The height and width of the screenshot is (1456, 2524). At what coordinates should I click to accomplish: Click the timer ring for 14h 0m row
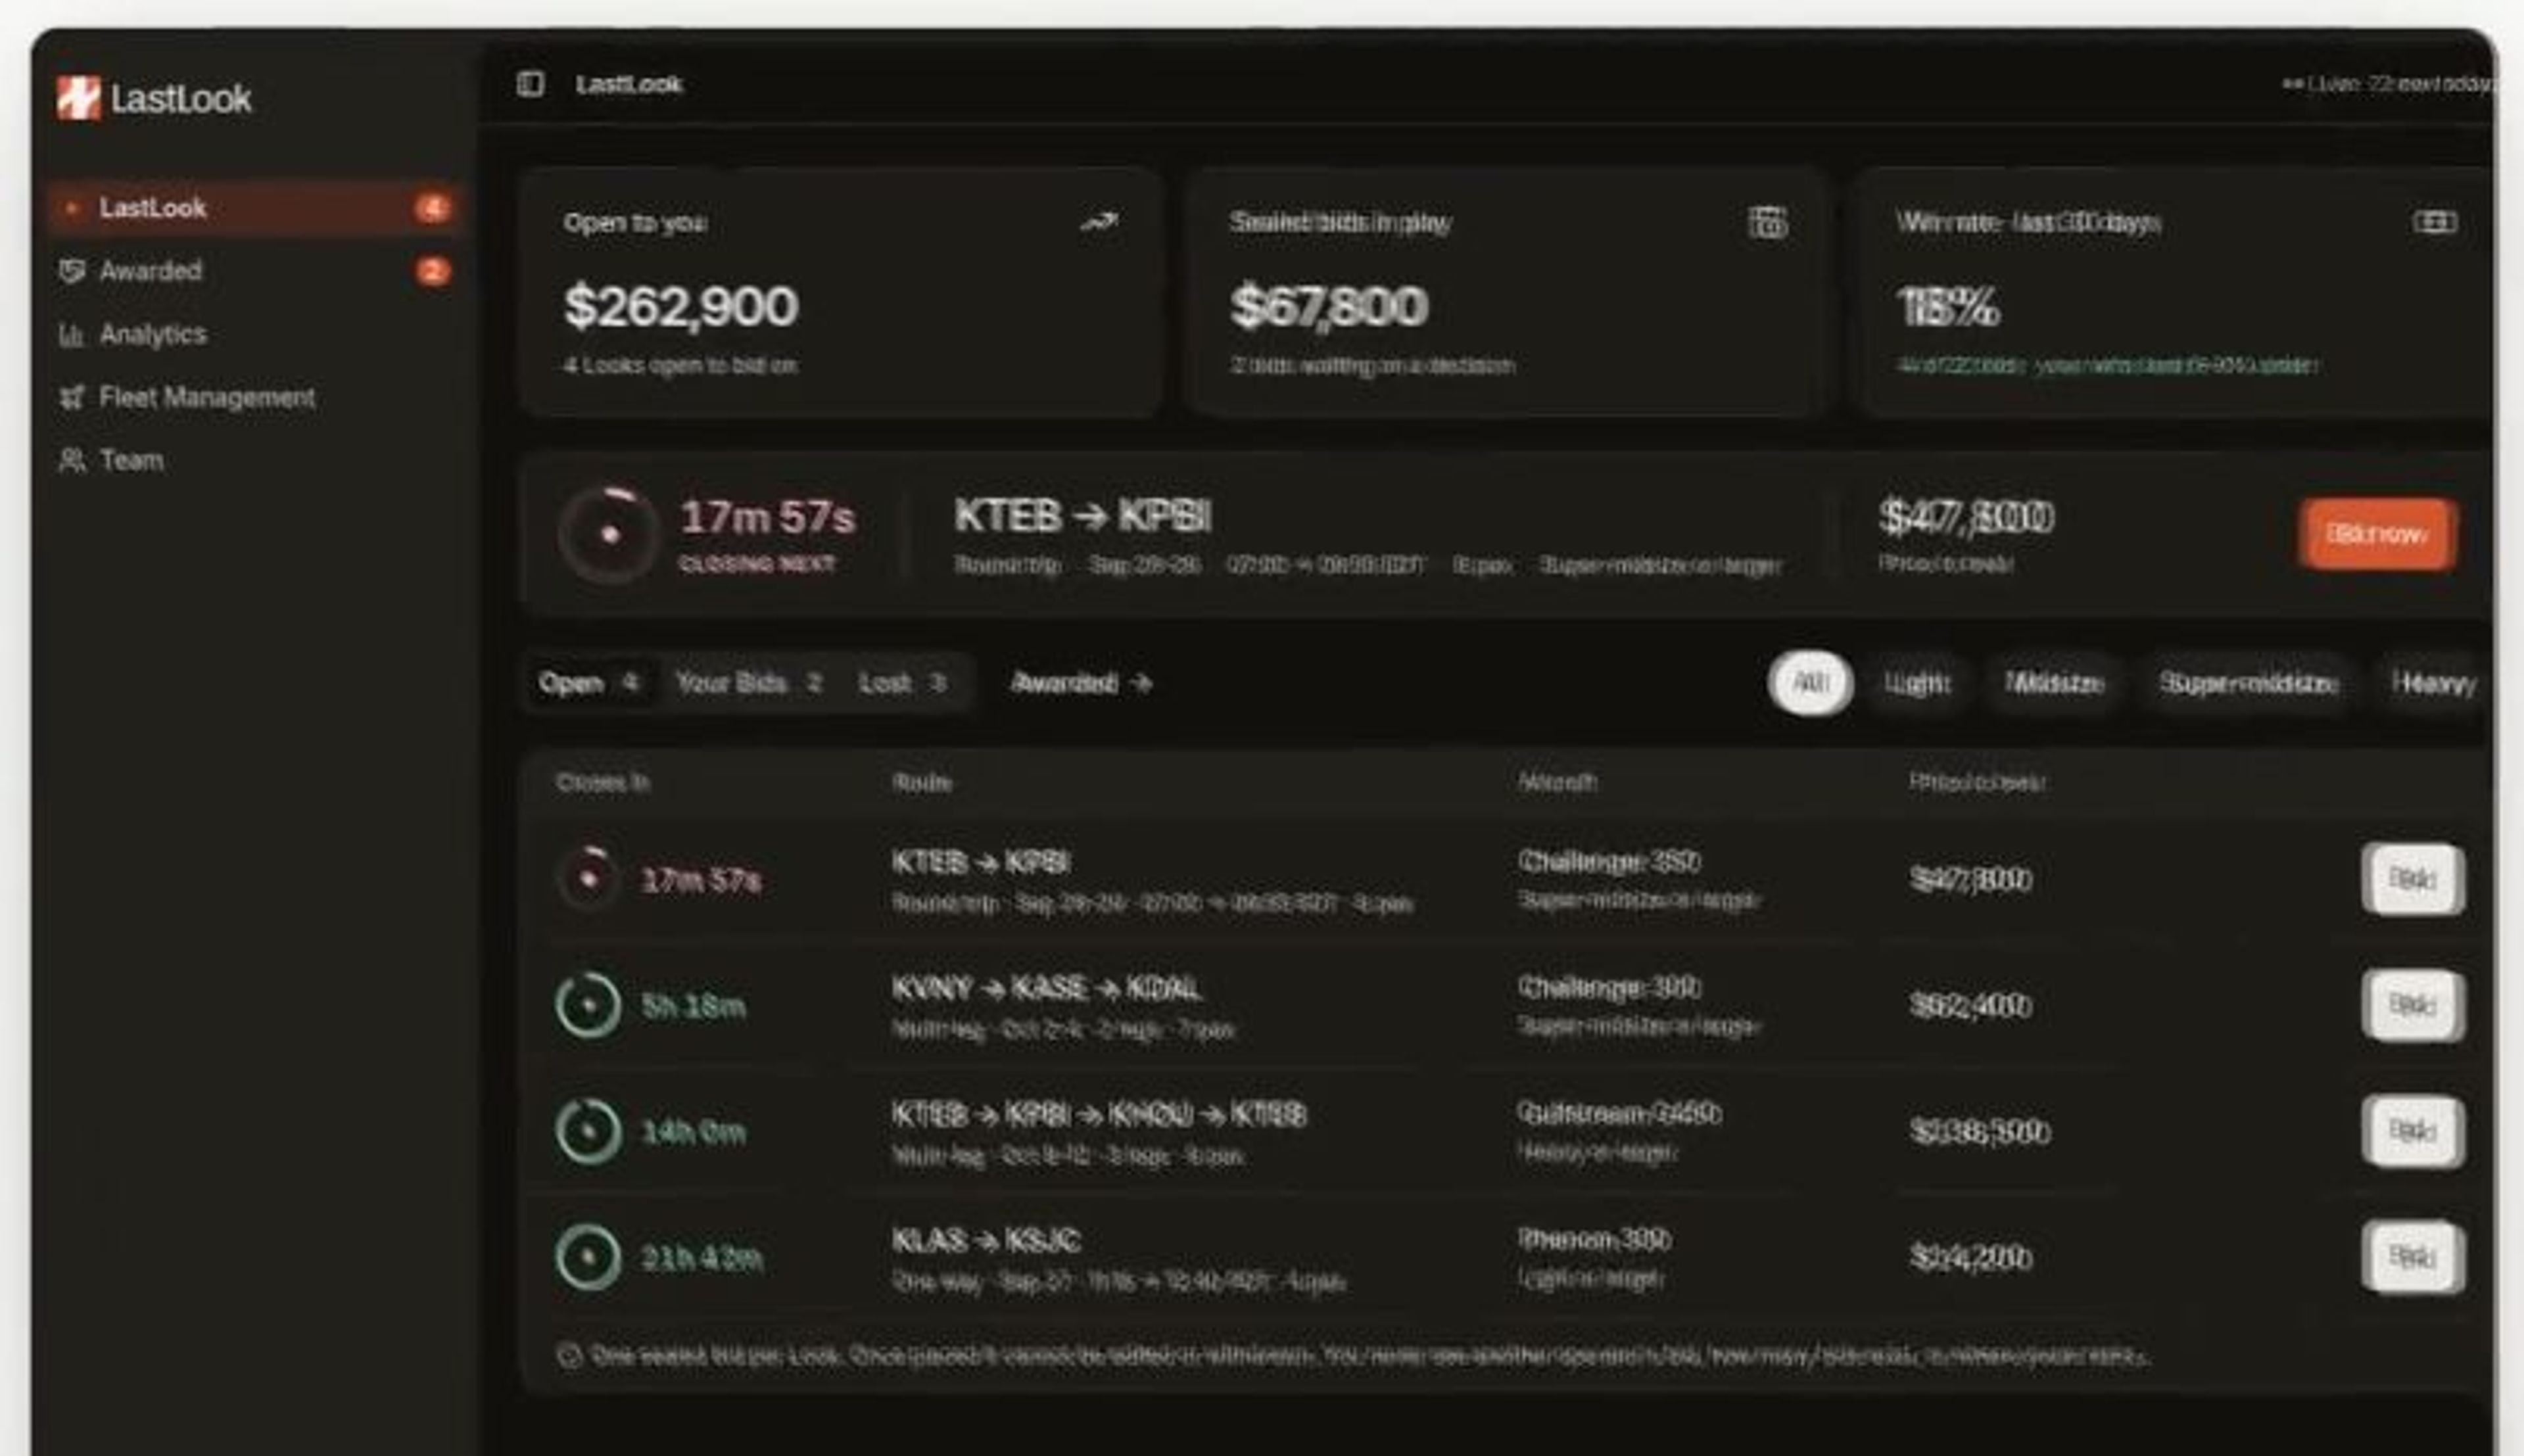[x=588, y=1131]
